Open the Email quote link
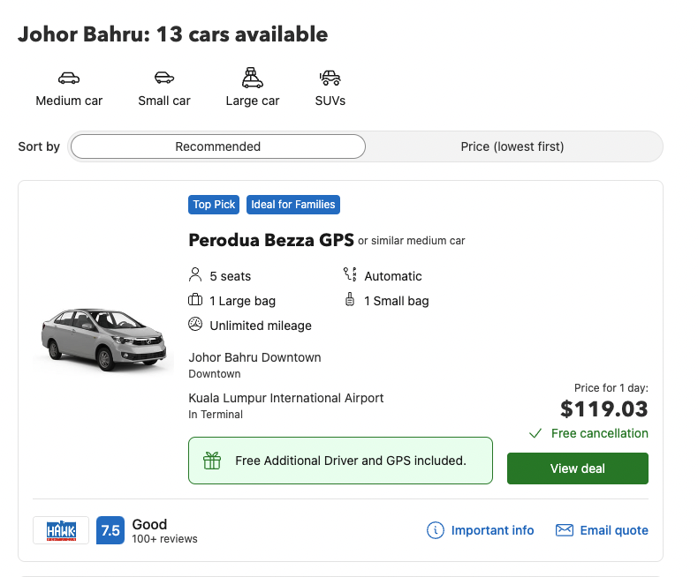This screenshot has height=577, width=698. tap(614, 530)
